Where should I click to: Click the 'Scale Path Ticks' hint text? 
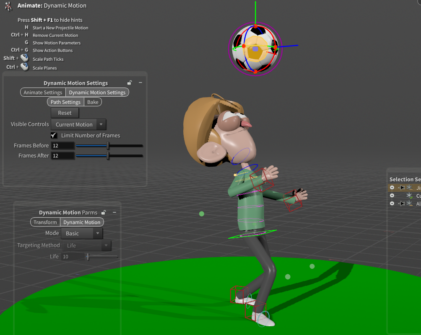pos(48,59)
